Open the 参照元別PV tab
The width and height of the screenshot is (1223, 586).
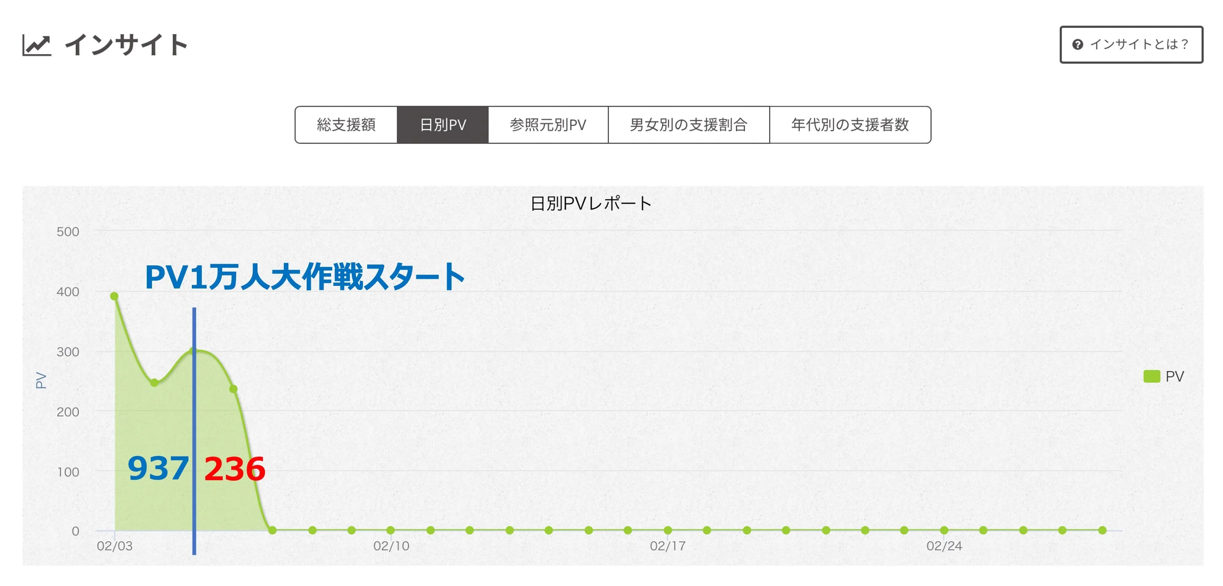coord(548,125)
